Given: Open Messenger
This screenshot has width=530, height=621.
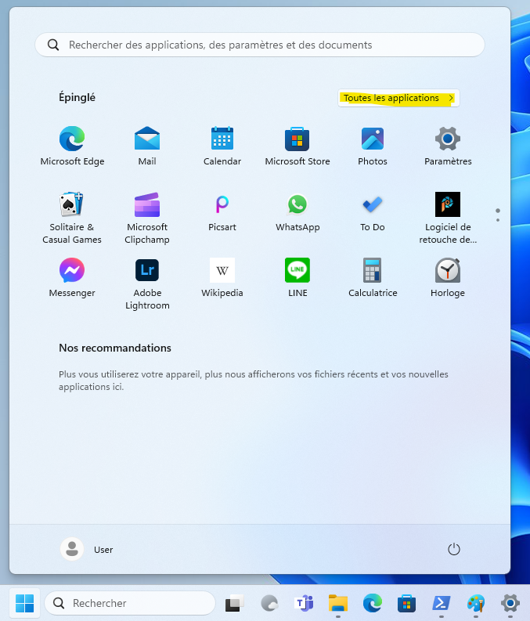Looking at the screenshot, I should tap(72, 278).
